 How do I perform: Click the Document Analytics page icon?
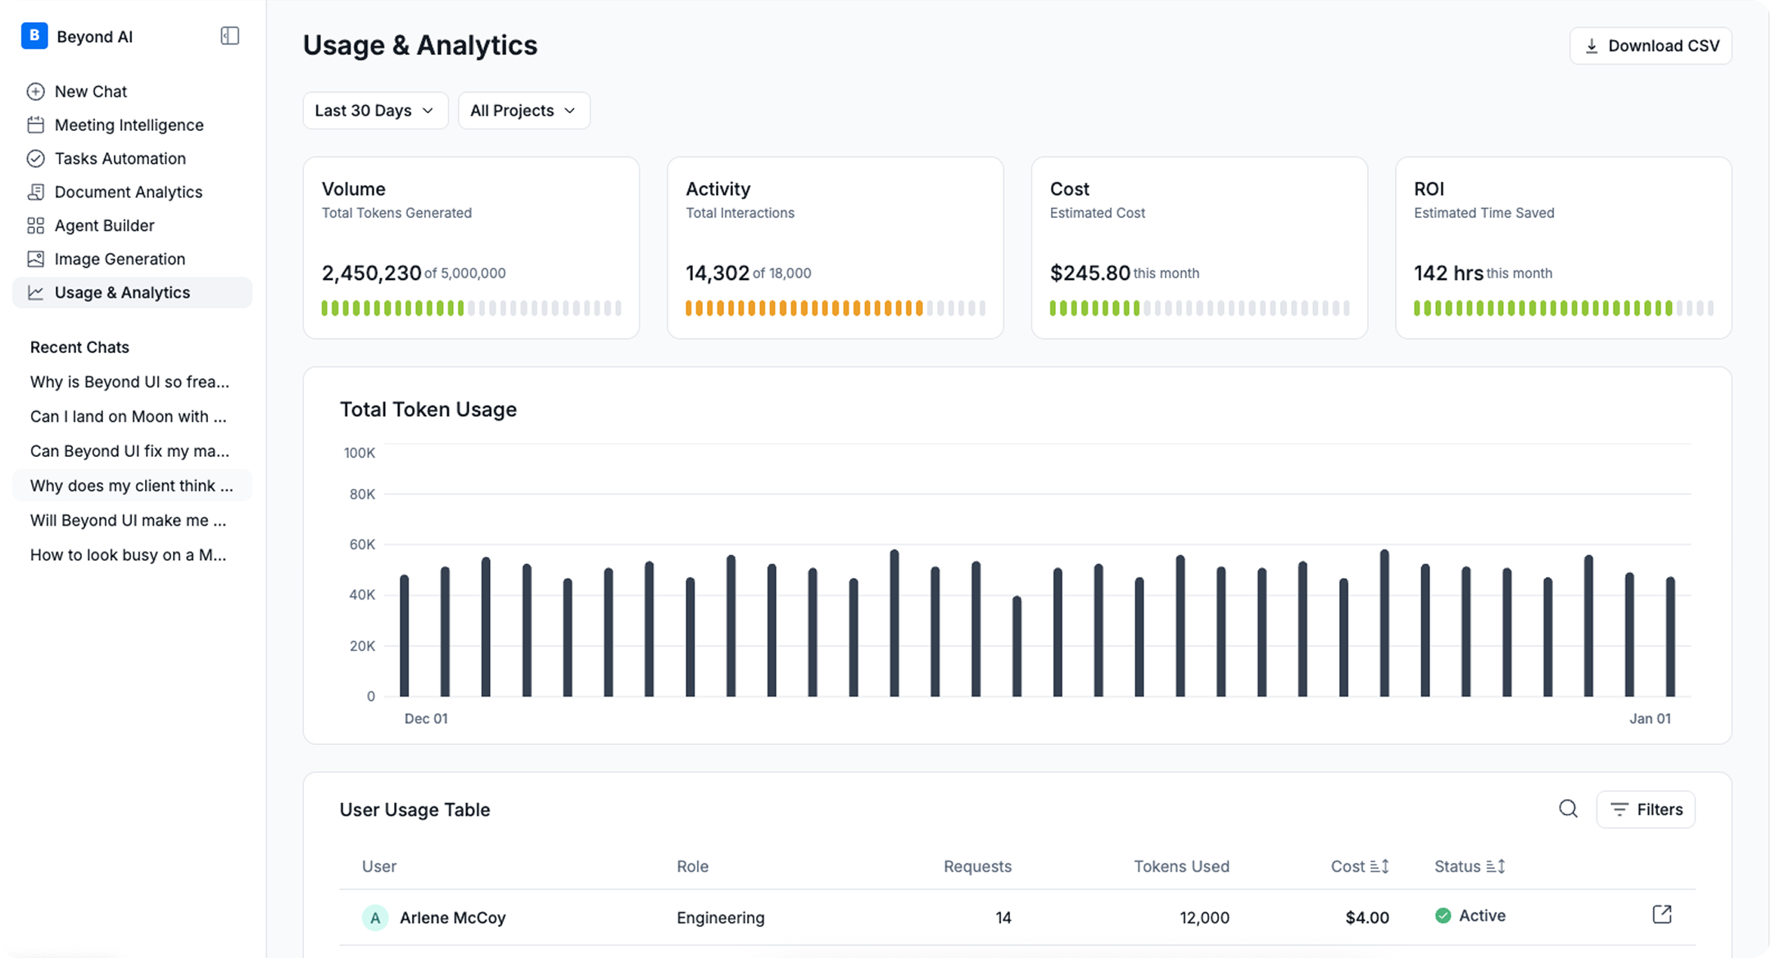35,192
